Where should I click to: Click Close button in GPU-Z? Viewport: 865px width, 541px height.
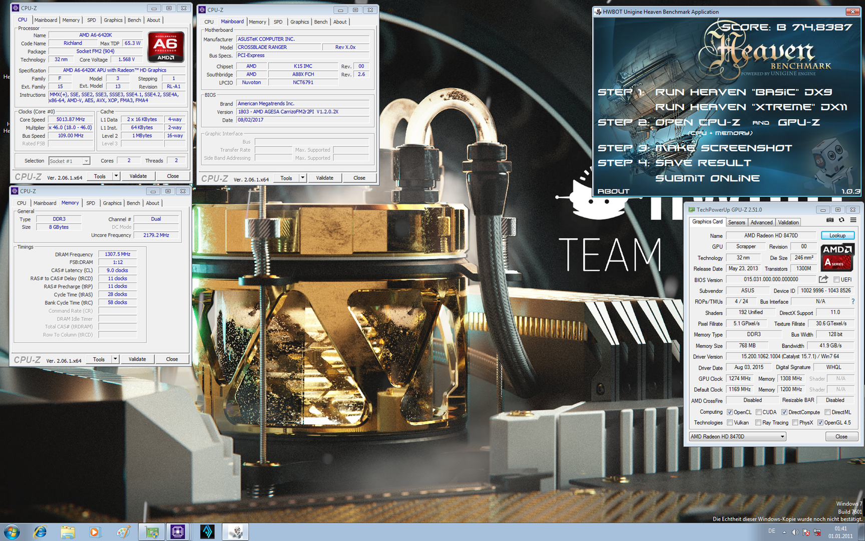(x=841, y=436)
